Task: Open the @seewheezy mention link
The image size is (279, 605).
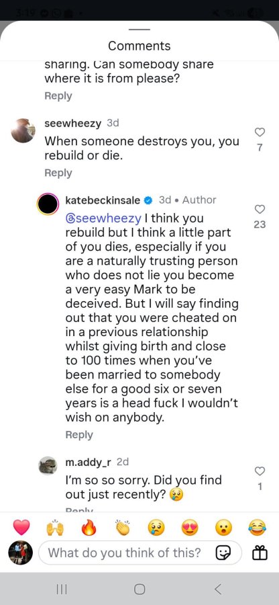Action: [103, 218]
